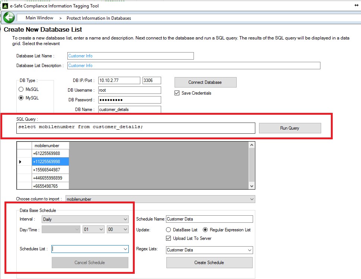
Task: Click the SQL Query text field
Action: [x=136, y=128]
